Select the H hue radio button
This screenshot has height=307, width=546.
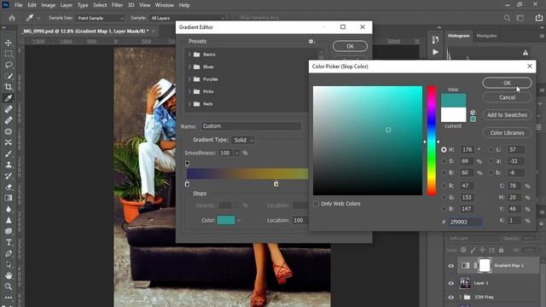coord(444,150)
